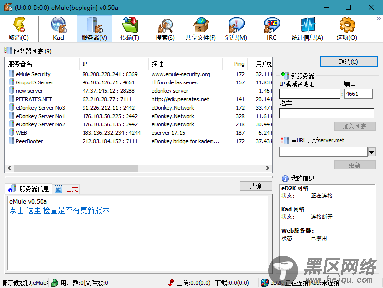Sort by the 描述 column header

185,64
